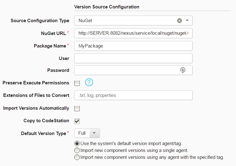Viewport: 236px width, 166px height.
Task: Open the Default Version Type dropdown arrow
Action: [95, 133]
